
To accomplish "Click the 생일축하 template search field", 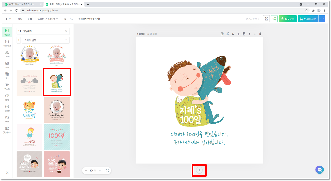I will pyautogui.click(x=43, y=31).
